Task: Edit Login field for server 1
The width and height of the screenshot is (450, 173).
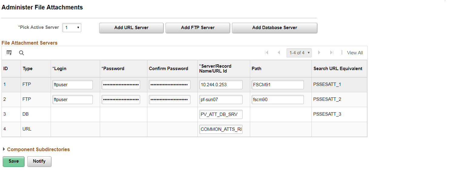Action: tap(72, 85)
